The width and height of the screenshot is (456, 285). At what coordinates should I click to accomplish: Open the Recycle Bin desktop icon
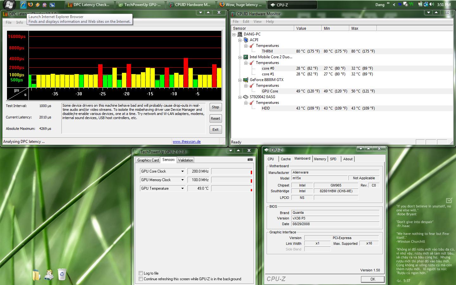62,275
